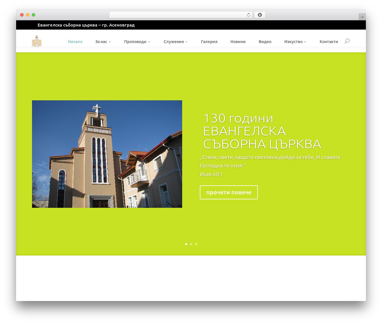Click the 130 години Евангелска Съборна Църква heading
The image size is (382, 324).
coord(262,131)
